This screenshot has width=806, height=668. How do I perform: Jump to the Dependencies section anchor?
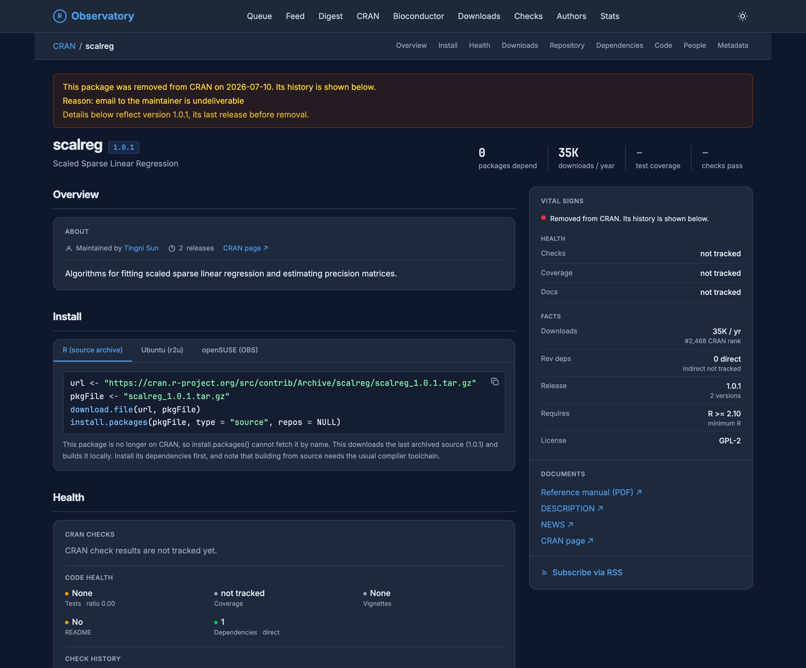[619, 45]
